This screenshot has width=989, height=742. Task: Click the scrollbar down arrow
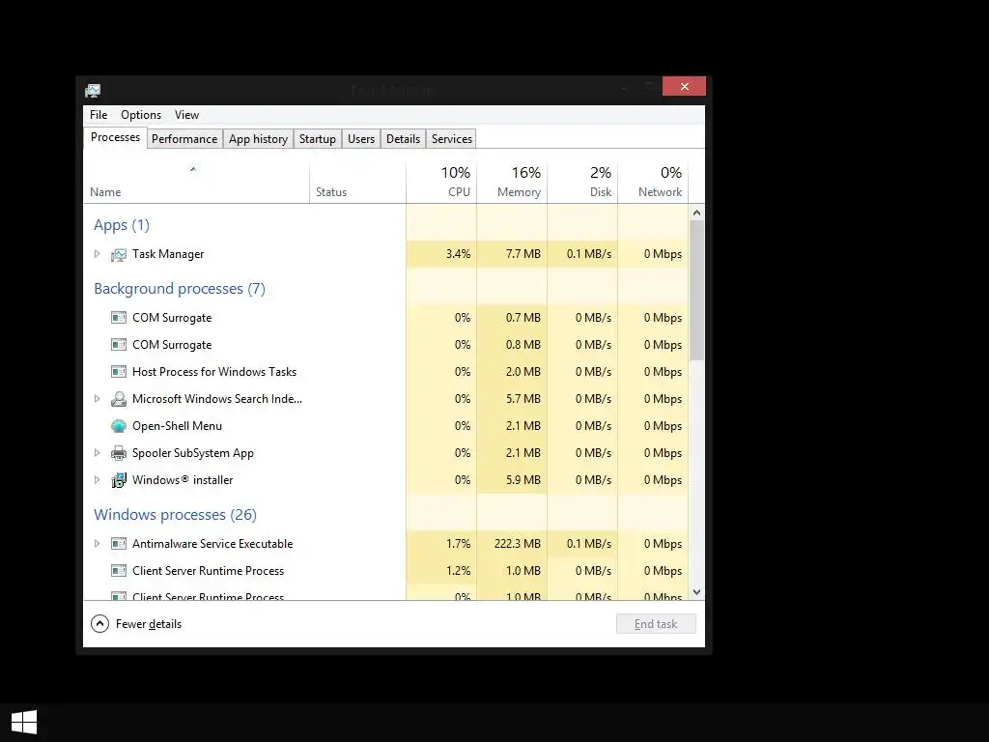tap(697, 592)
